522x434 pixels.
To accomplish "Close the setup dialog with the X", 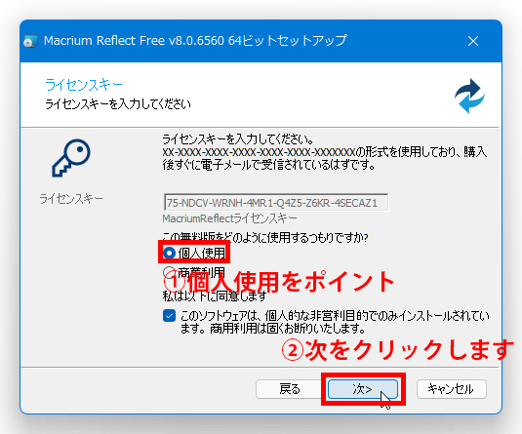I will 473,41.
